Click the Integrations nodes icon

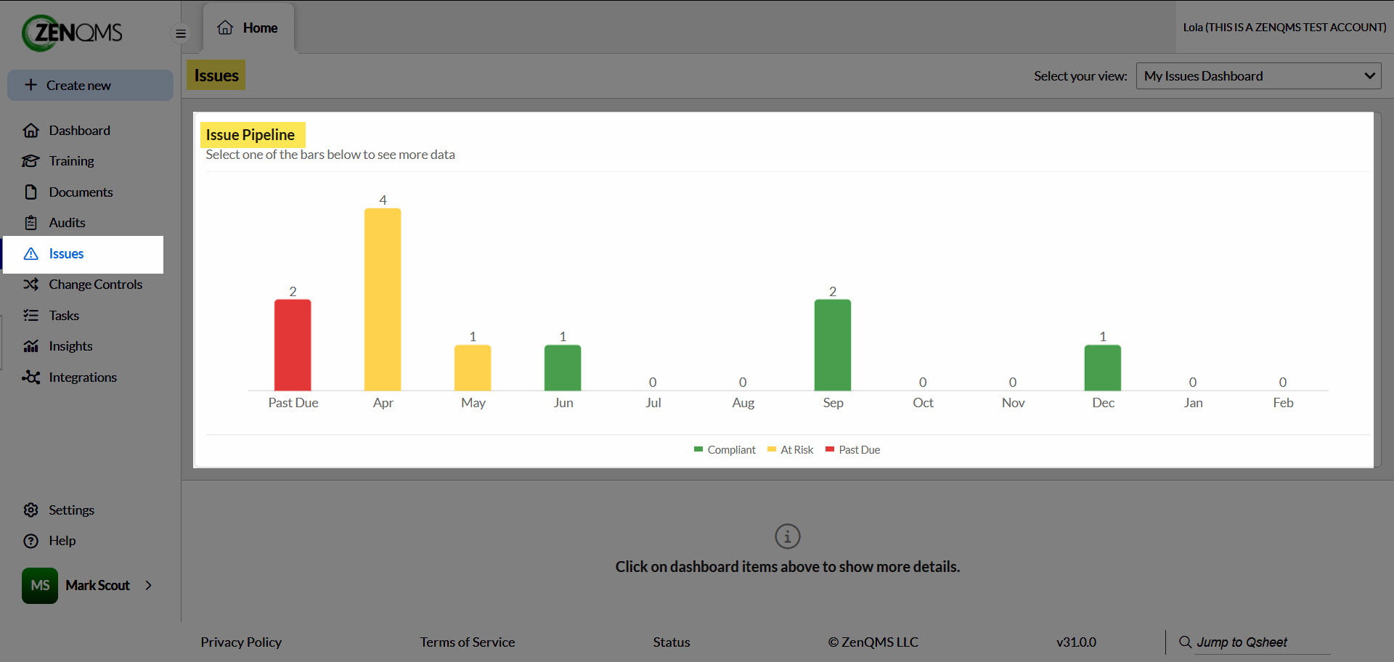click(x=30, y=377)
